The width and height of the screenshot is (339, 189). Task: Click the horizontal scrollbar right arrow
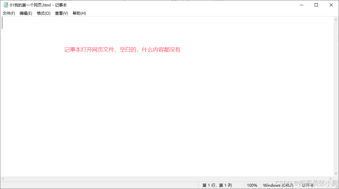(330, 179)
